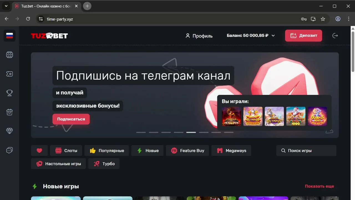The image size is (355, 200).
Task: Click the TUZBET logo
Action: 49,36
